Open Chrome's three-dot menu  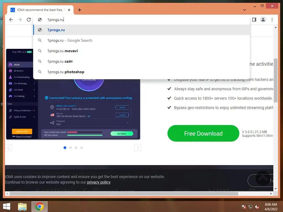click(272, 20)
